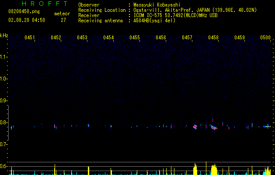The width and height of the screenshot is (275, 175).
Task: Select the meteor count value 27
Action: click(x=63, y=20)
